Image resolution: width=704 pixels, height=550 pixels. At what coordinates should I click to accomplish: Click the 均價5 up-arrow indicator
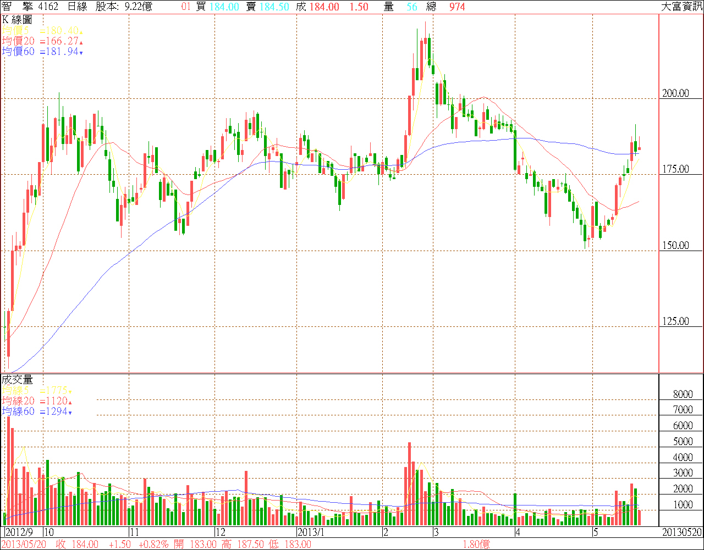81,31
